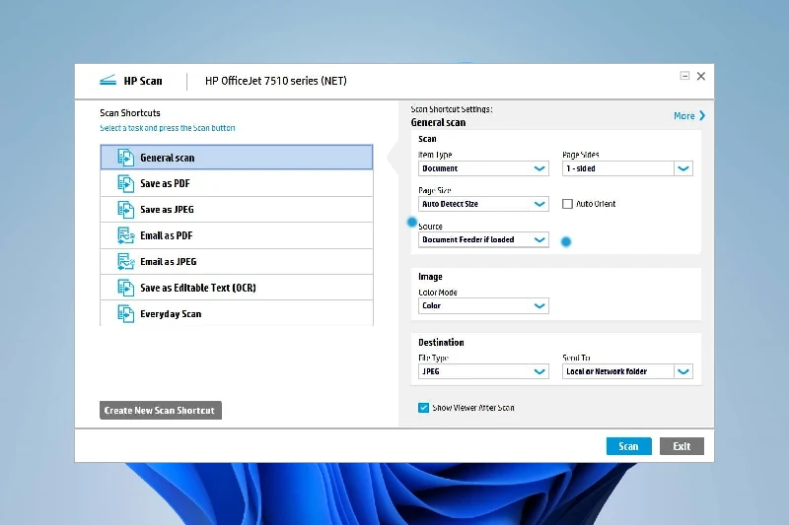Expand the Page Sides dropdown
This screenshot has height=525, width=789.
[x=627, y=168]
